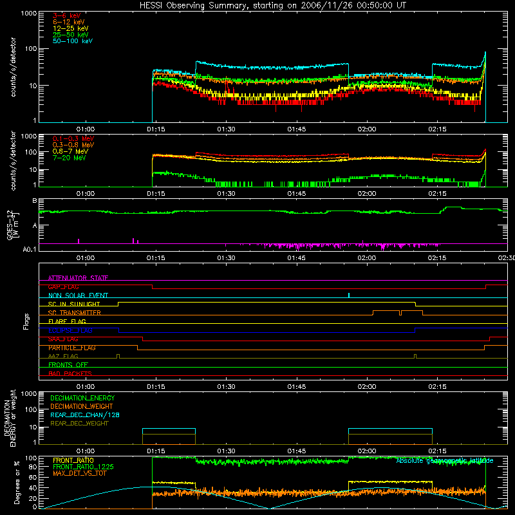Click the NON_SOLAR_EVENT flag label
The width and height of the screenshot is (515, 515).
click(x=78, y=295)
